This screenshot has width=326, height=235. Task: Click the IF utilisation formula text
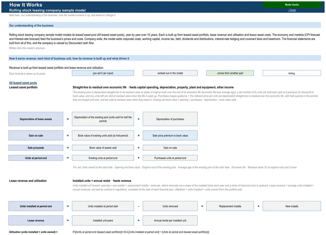point(141,232)
